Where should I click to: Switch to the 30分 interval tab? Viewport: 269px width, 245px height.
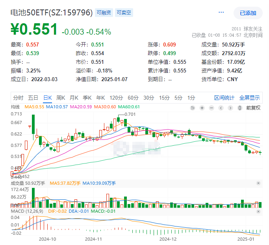pyautogui.click(x=149, y=98)
